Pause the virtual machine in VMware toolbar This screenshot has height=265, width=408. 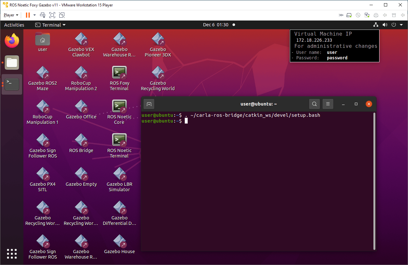pyautogui.click(x=28, y=15)
